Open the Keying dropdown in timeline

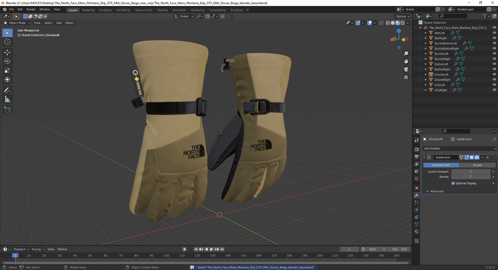[38, 249]
